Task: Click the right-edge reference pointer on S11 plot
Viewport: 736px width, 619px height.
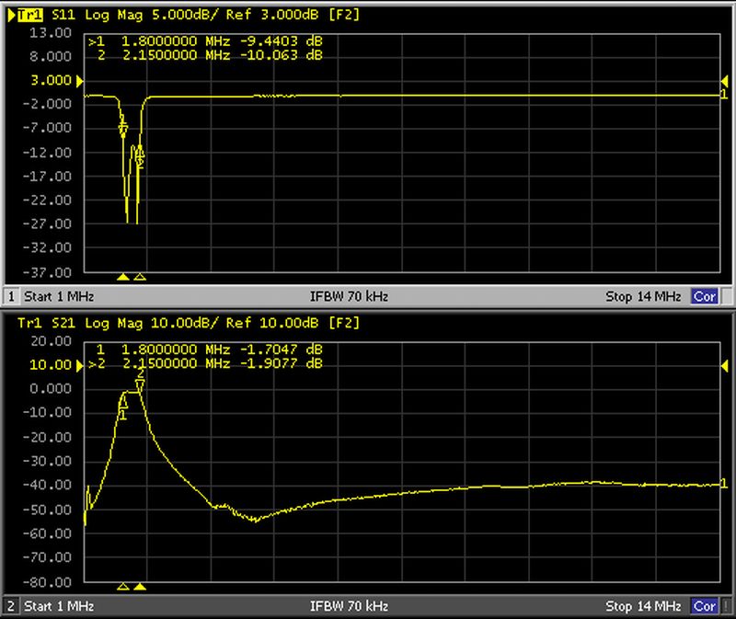Action: point(724,83)
